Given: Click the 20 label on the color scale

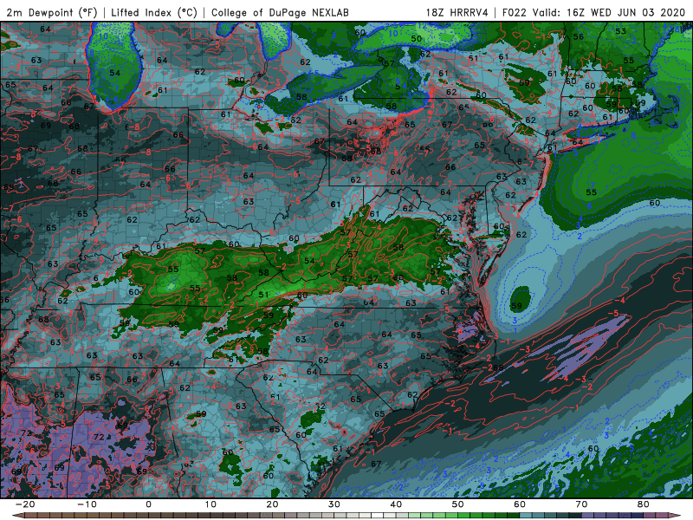Looking at the screenshot, I should click(272, 504).
